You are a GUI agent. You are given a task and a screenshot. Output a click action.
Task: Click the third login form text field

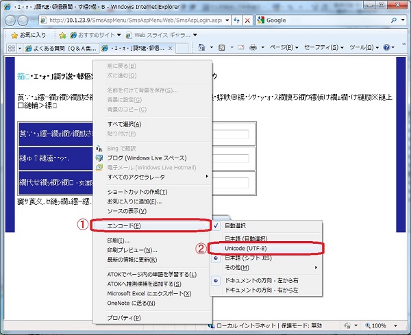[230, 183]
